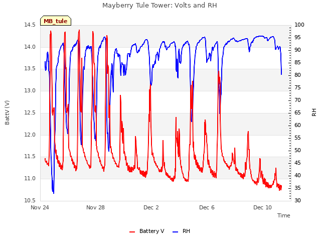Select the Nov 24 date tick
Screen dimensions: 321x241
click(40, 207)
